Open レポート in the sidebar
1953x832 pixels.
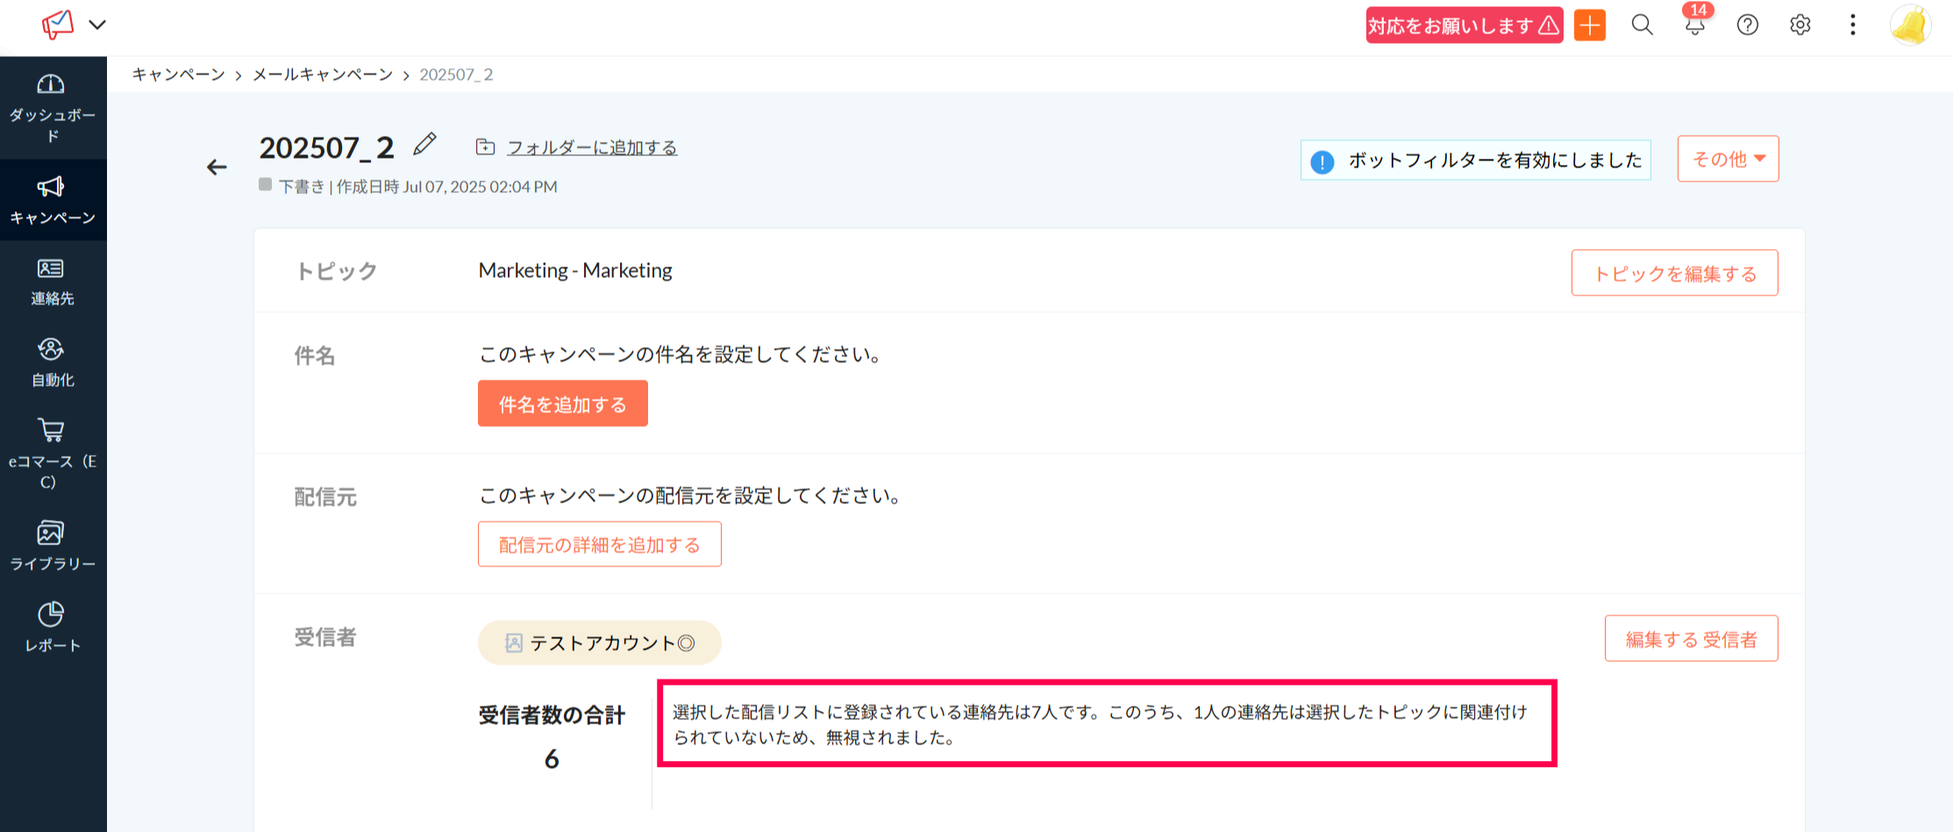point(53,627)
